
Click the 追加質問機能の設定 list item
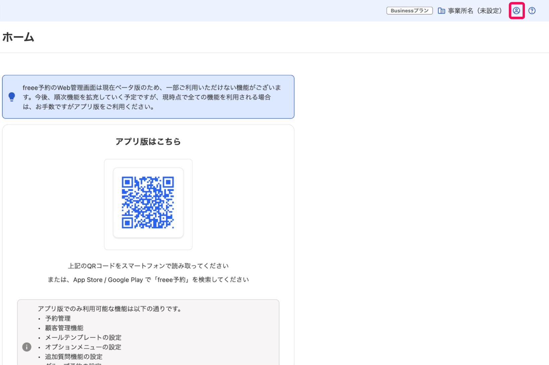(74, 357)
